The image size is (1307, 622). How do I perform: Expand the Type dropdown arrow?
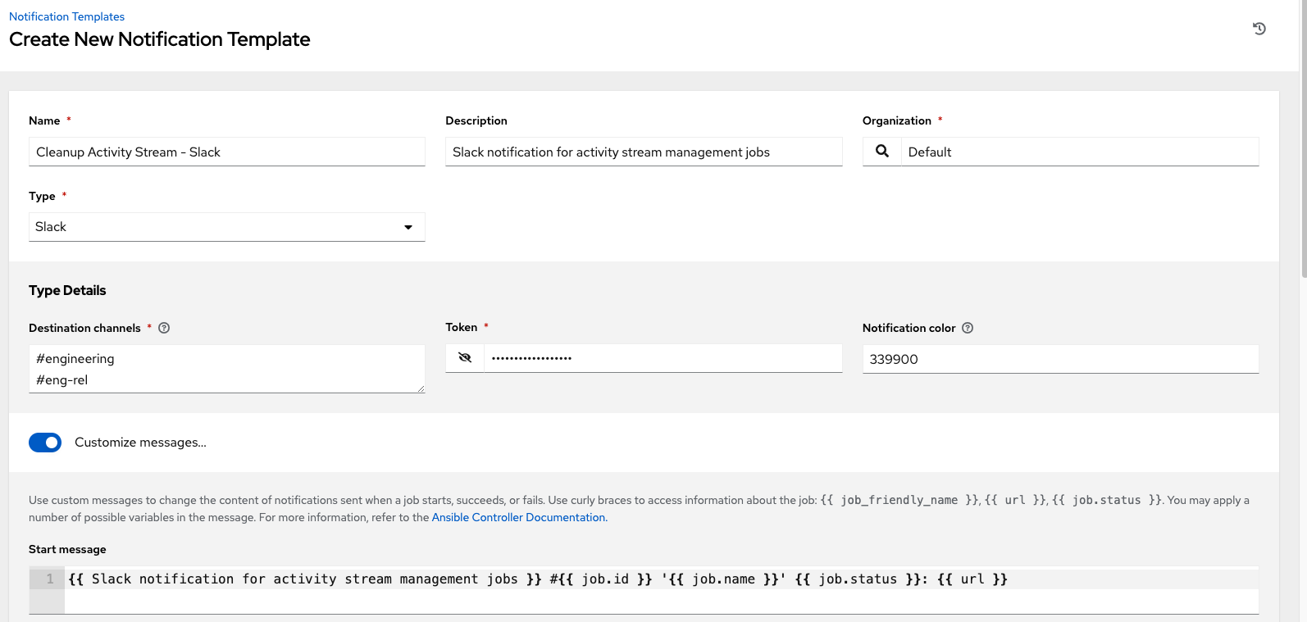click(408, 227)
